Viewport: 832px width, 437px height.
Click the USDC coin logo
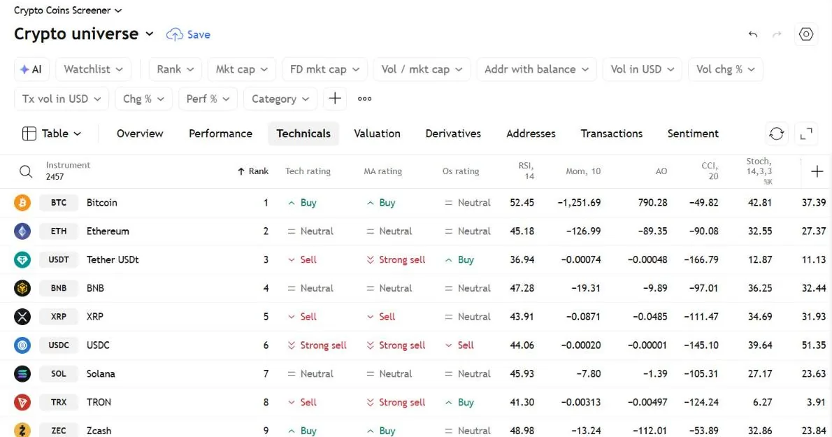[22, 345]
